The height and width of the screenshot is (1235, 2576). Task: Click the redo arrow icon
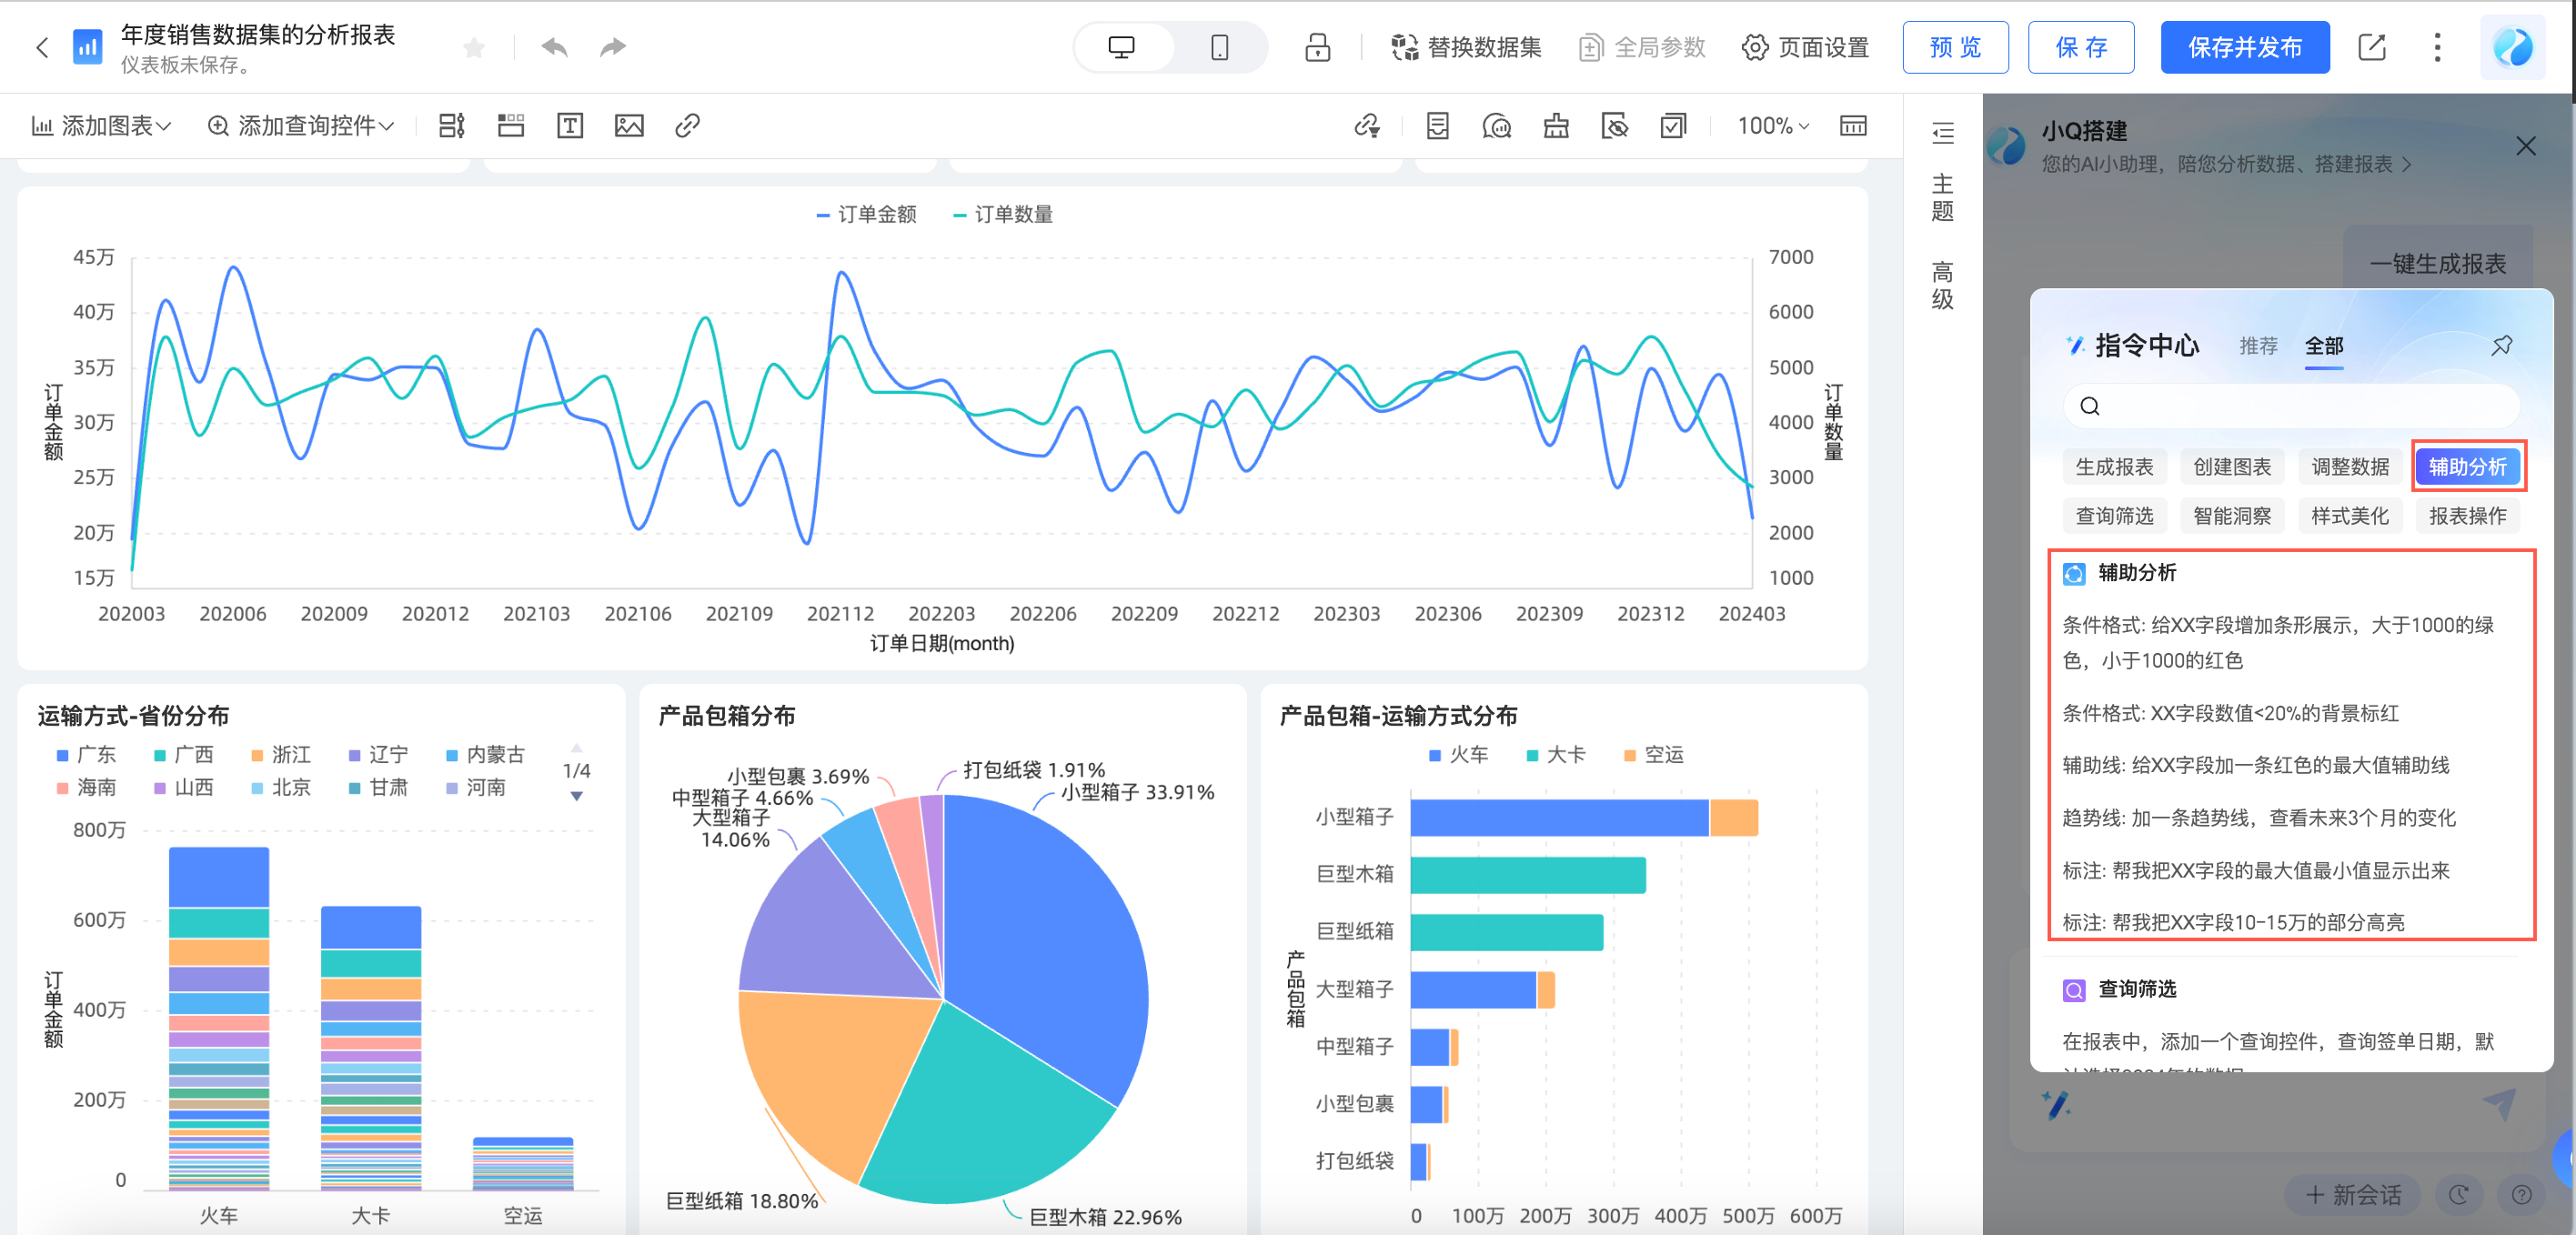pyautogui.click(x=612, y=47)
